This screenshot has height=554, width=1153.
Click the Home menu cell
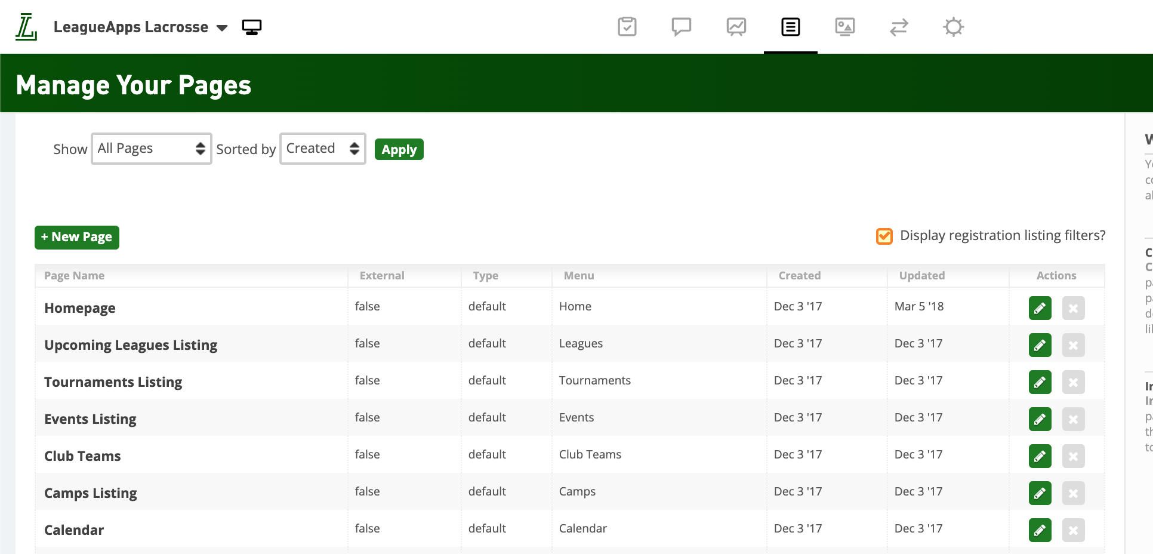point(575,306)
